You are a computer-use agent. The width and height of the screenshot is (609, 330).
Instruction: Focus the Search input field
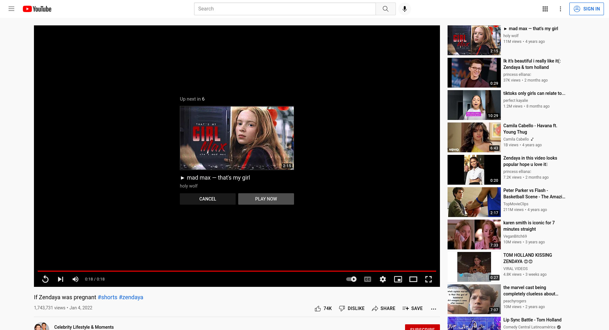285,9
